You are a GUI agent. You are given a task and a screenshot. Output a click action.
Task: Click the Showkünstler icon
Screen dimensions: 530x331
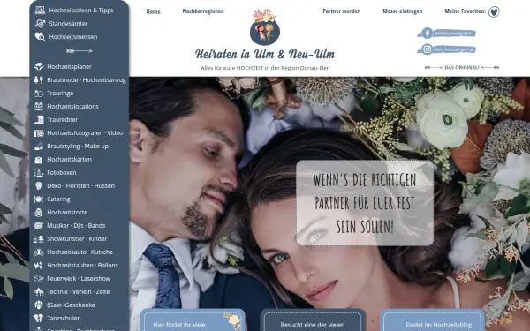(x=39, y=239)
